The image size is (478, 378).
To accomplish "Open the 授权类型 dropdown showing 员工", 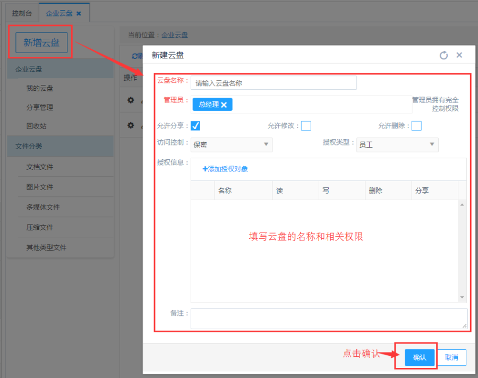I will coord(397,144).
